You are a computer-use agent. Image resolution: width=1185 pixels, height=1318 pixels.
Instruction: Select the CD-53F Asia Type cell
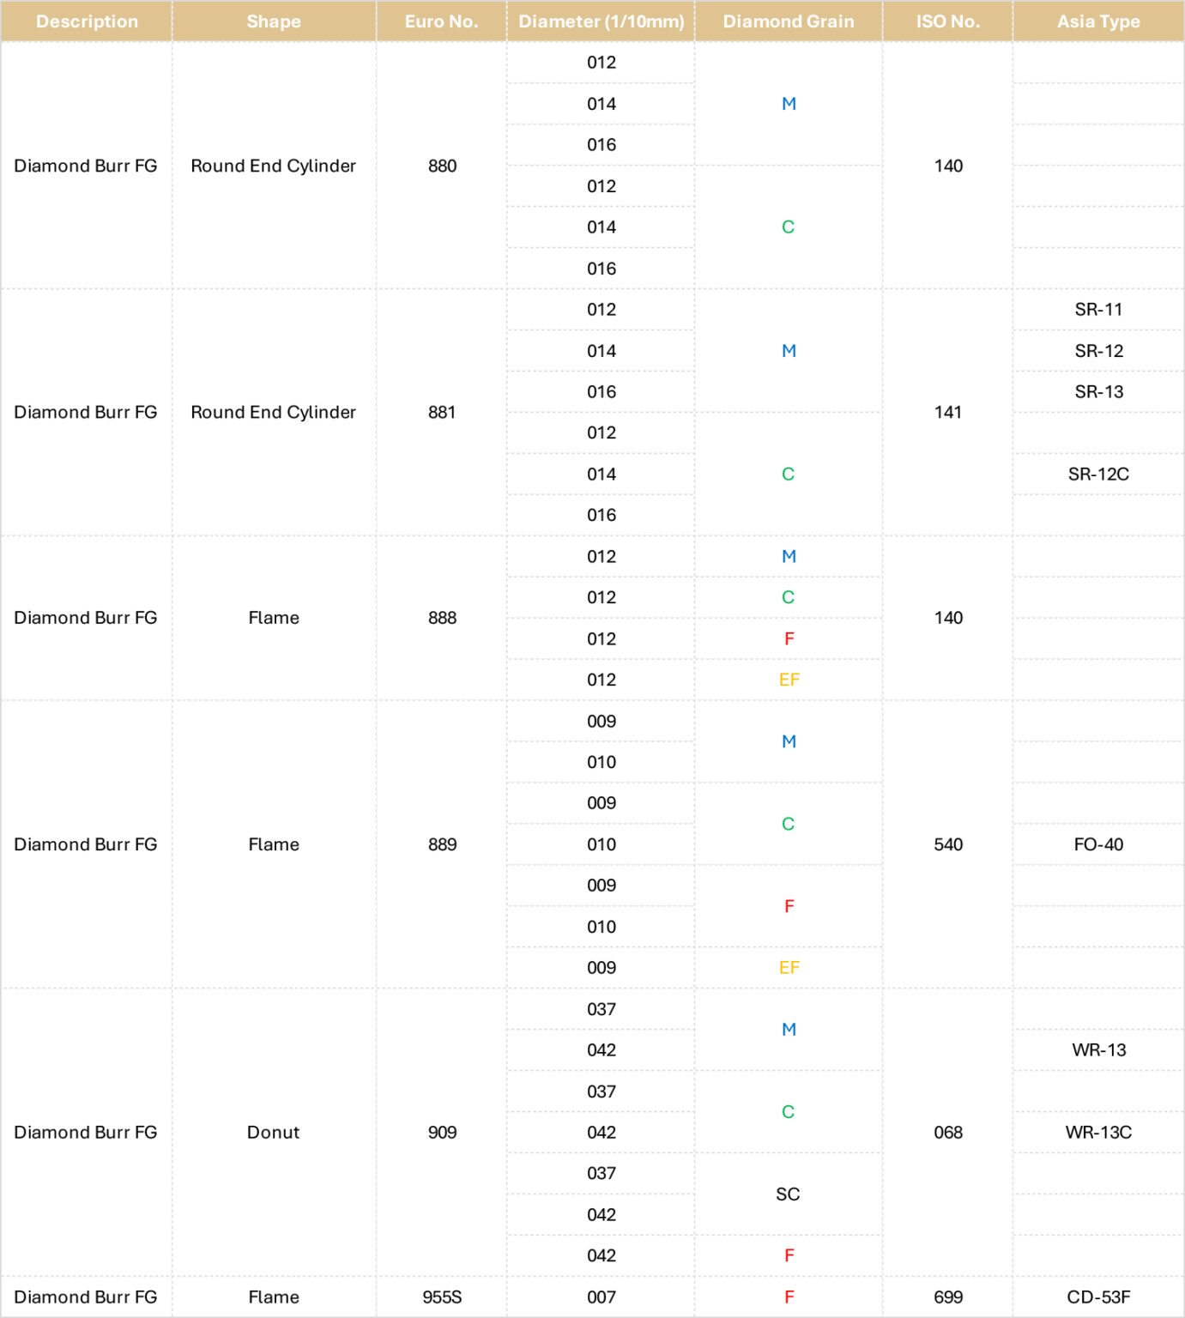point(1098,1297)
